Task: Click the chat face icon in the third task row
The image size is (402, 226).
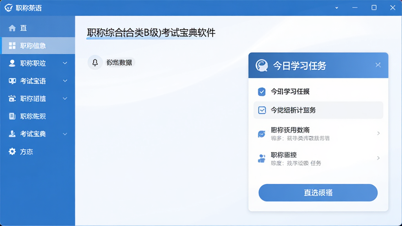Action: click(261, 134)
